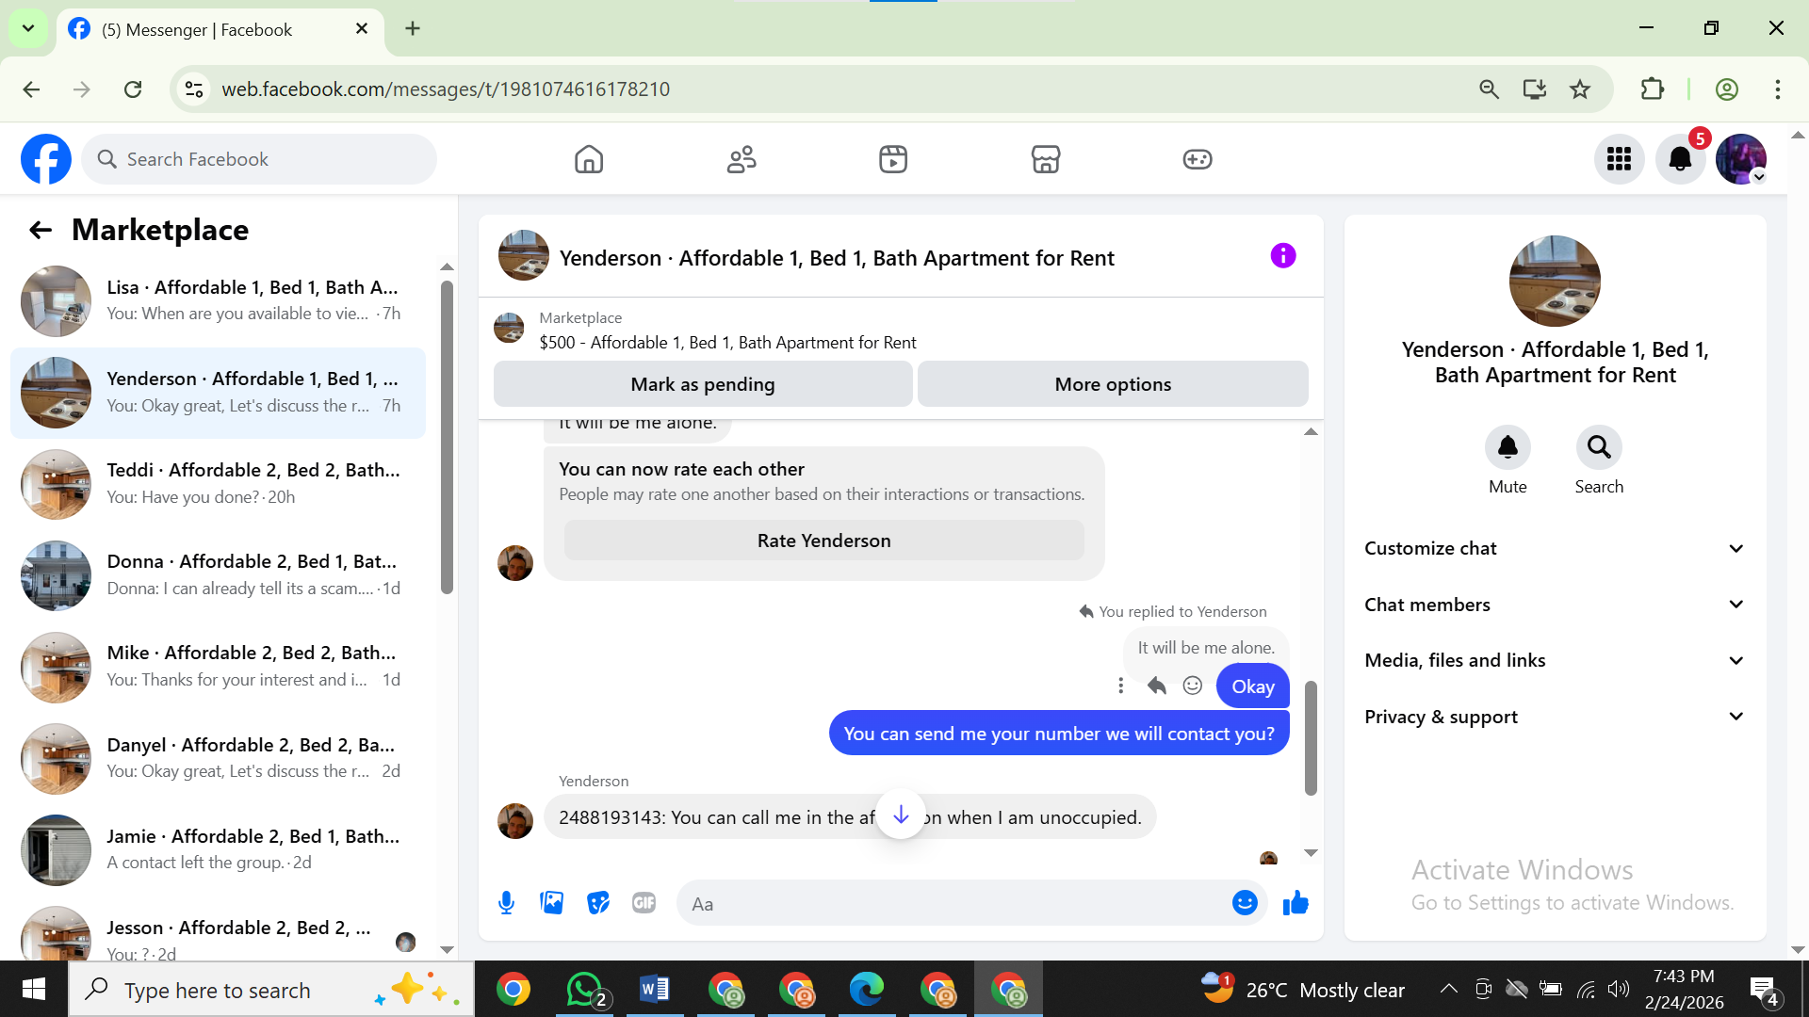Attach a photo using the image icon
This screenshot has width=1809, height=1017.
[552, 903]
